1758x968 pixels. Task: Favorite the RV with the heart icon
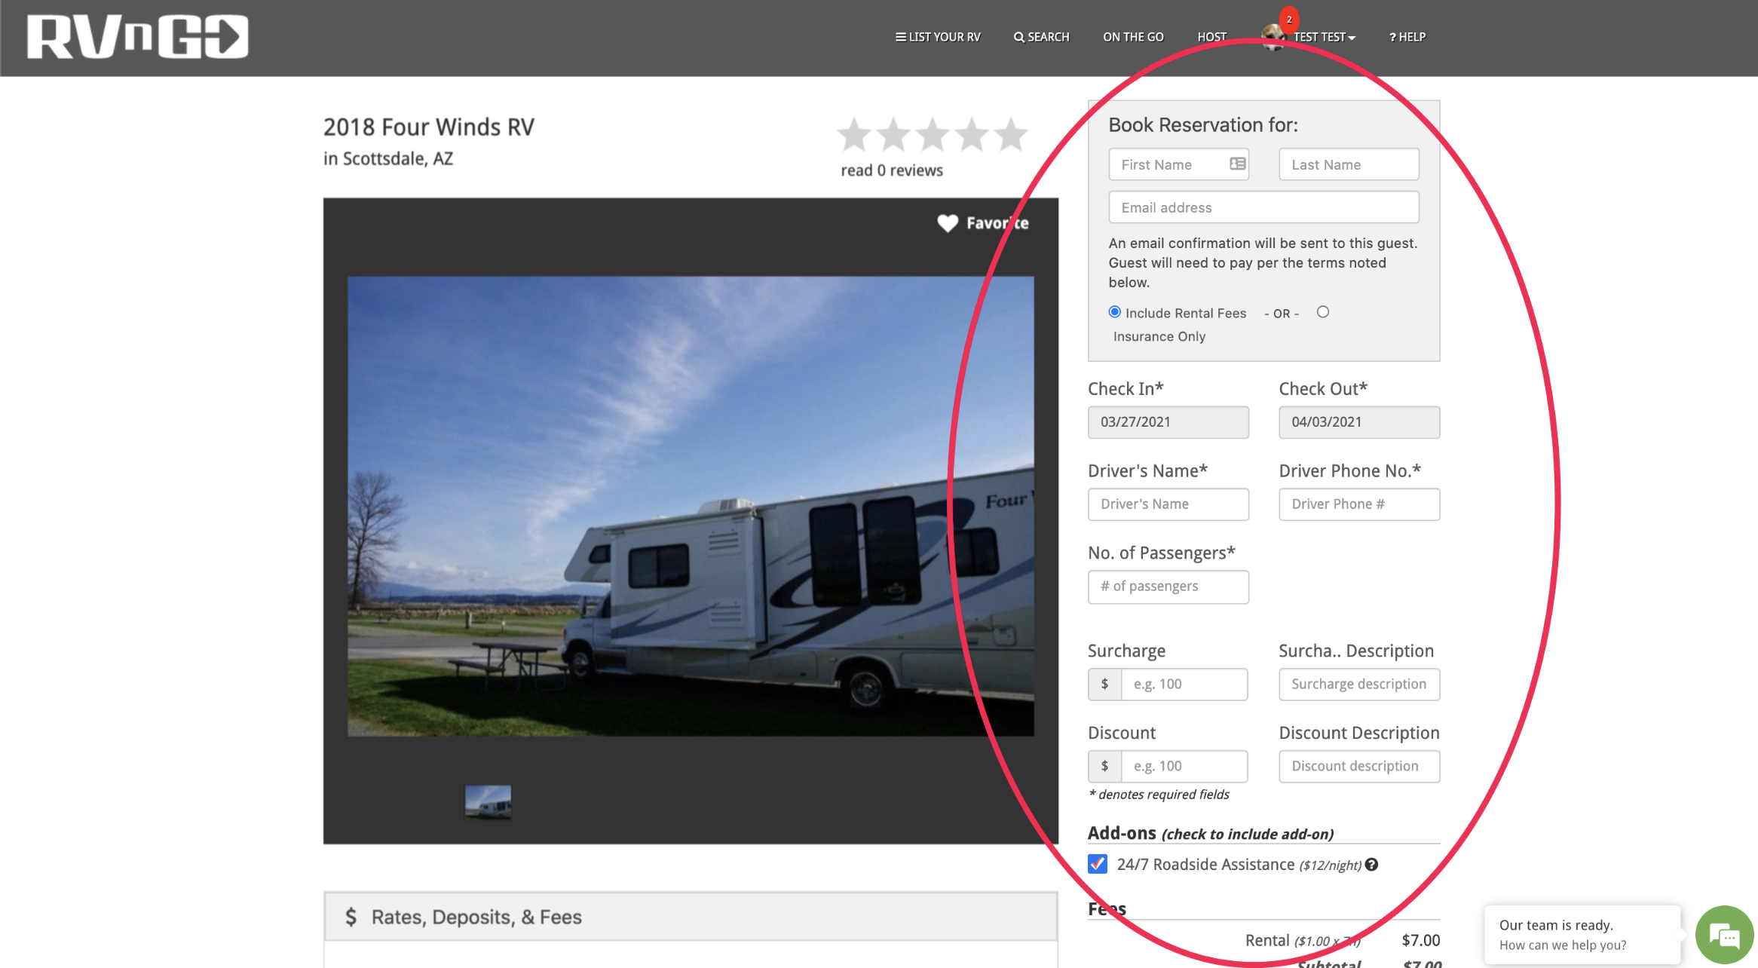(947, 223)
